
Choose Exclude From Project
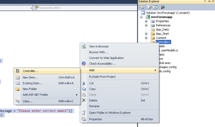coord(119,77)
